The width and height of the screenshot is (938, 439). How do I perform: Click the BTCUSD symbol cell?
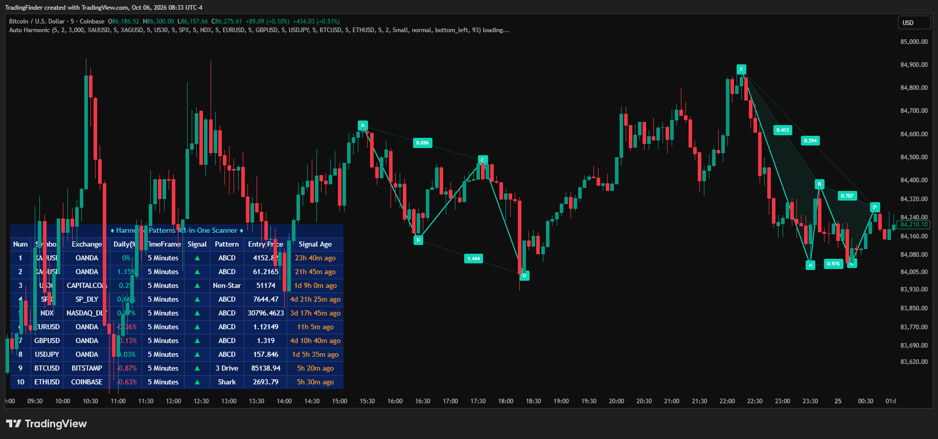coord(47,369)
